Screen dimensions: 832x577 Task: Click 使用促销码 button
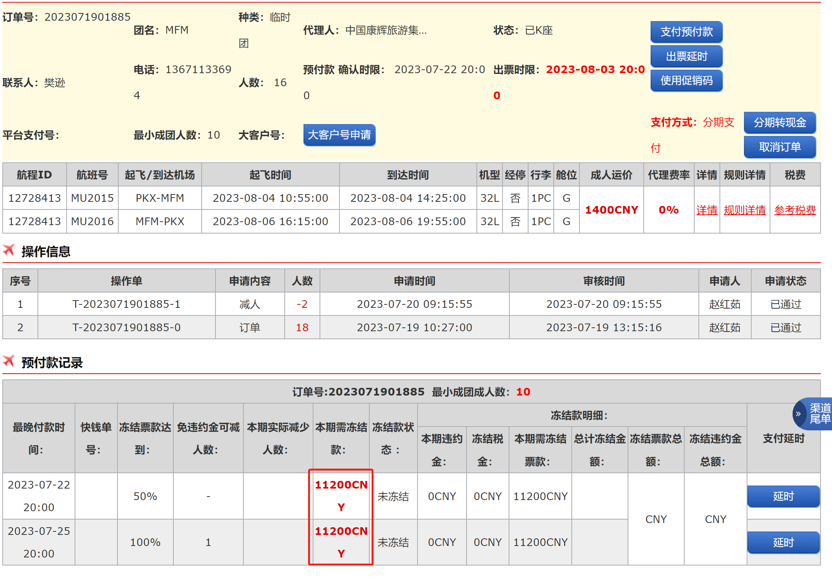point(686,80)
